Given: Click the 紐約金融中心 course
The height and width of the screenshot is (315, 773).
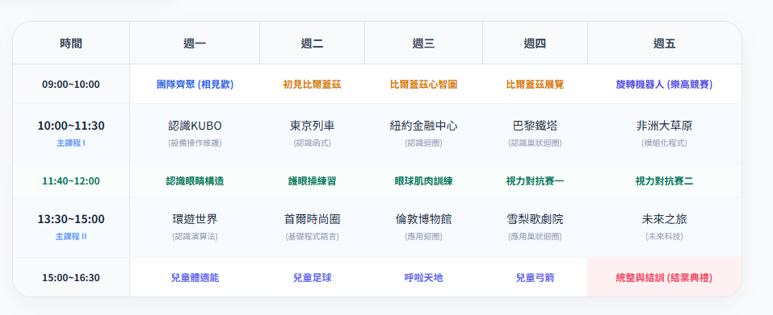Looking at the screenshot, I should 423,126.
